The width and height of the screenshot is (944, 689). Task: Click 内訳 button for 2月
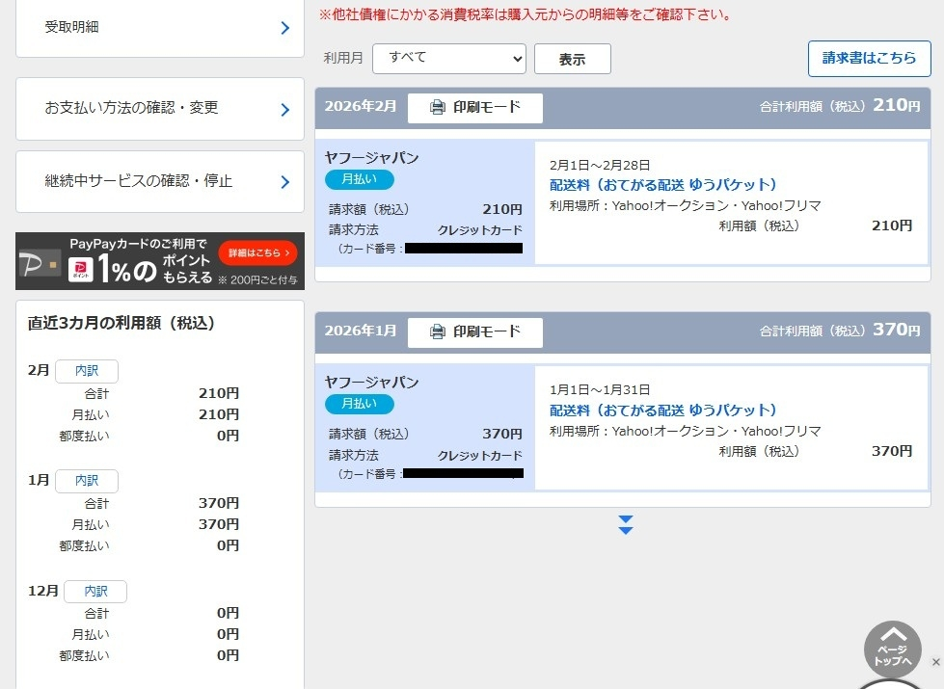(87, 371)
